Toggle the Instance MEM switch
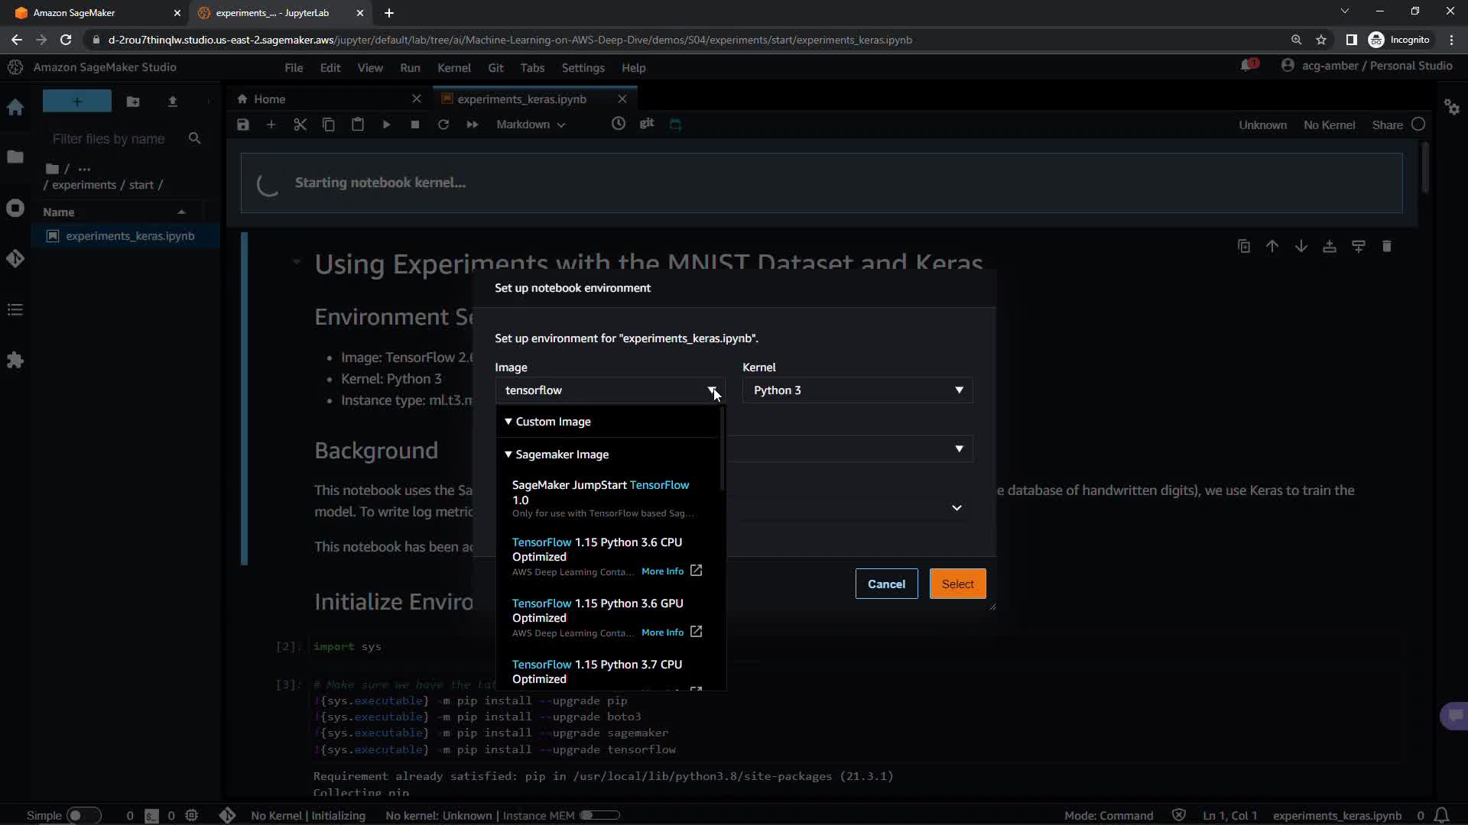The width and height of the screenshot is (1468, 825). click(599, 815)
